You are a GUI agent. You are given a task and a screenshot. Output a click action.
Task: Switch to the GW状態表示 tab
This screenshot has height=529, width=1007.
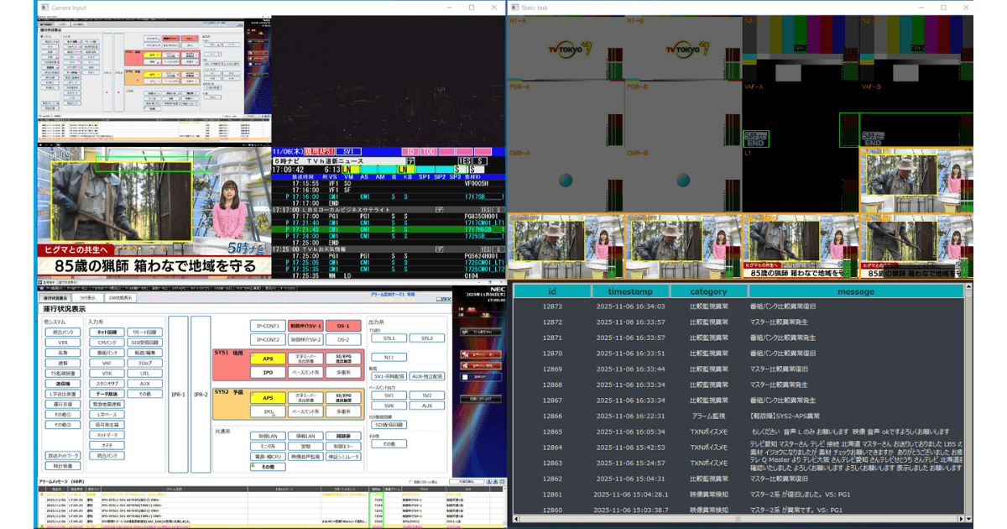[121, 297]
